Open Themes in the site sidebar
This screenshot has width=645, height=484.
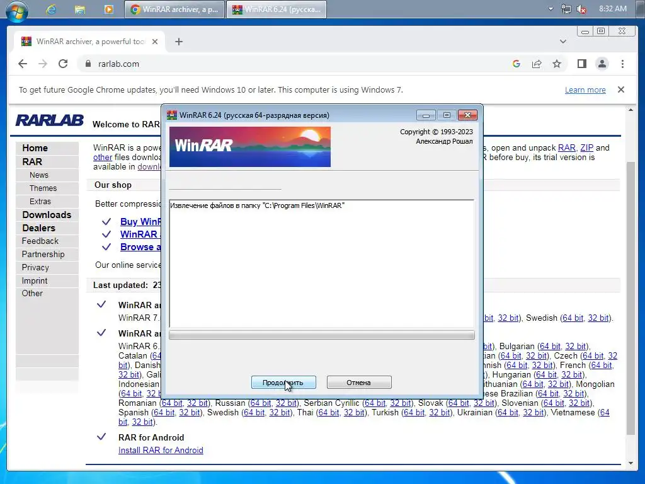pyautogui.click(x=43, y=188)
